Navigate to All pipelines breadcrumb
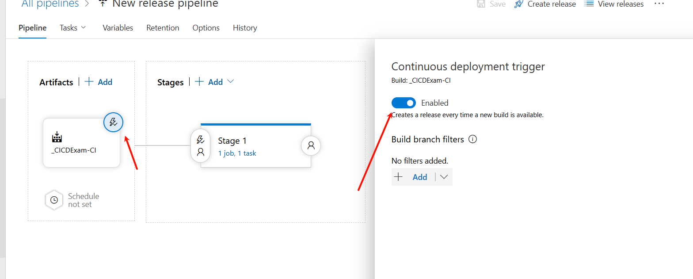This screenshot has width=693, height=279. [50, 4]
